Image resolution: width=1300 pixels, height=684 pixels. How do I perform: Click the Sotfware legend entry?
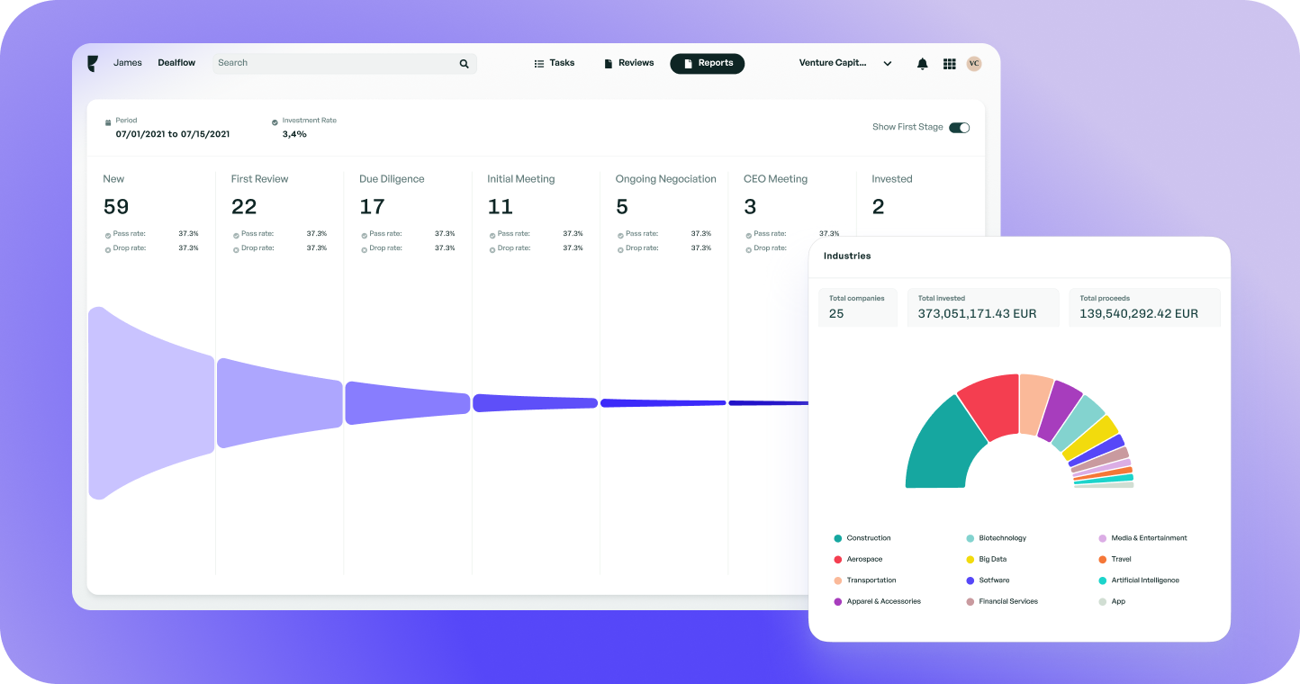988,580
